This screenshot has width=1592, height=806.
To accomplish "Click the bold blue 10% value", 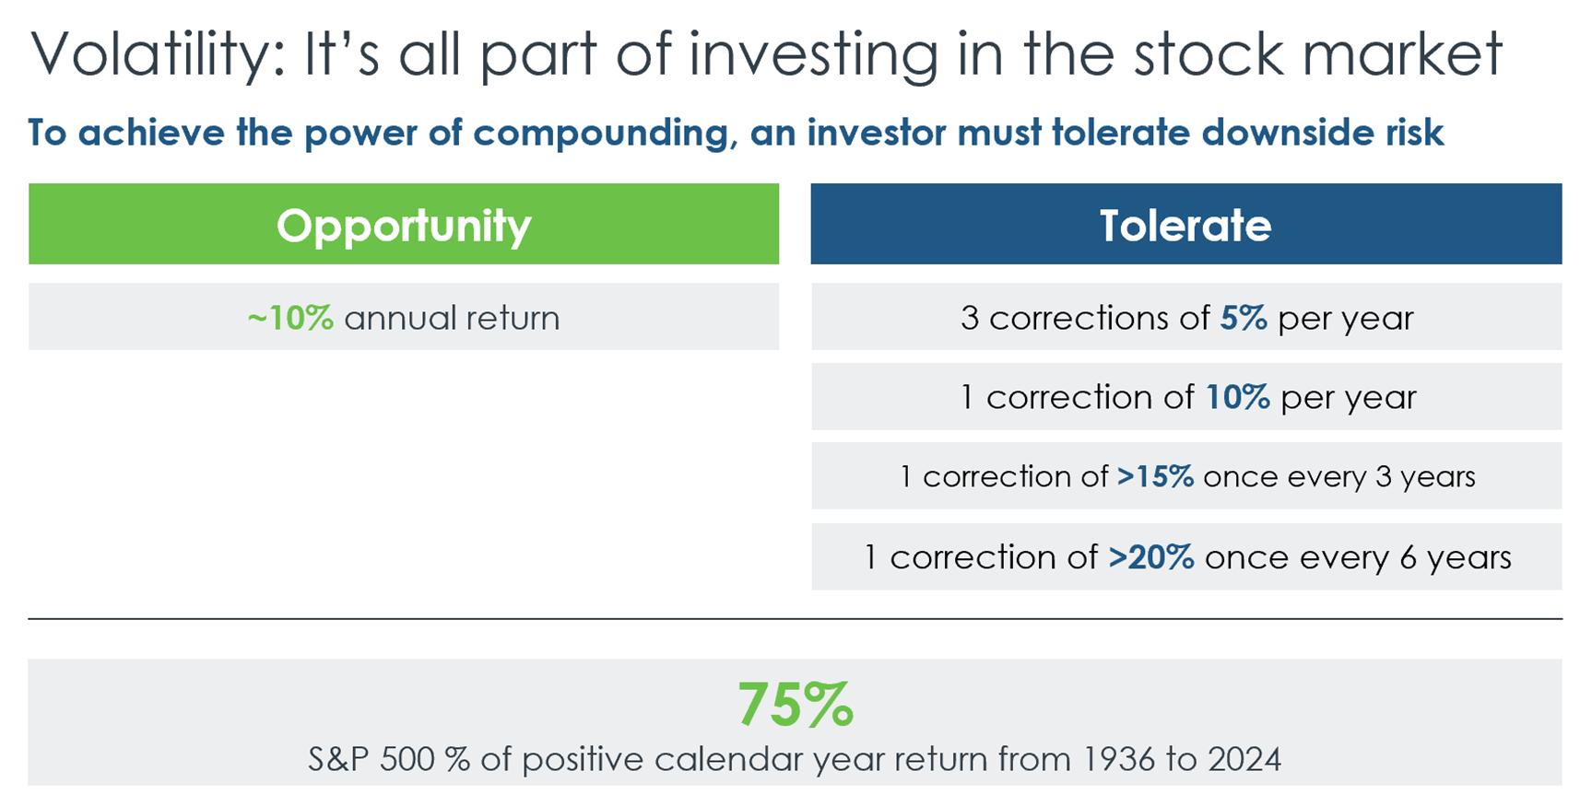I will [1237, 397].
